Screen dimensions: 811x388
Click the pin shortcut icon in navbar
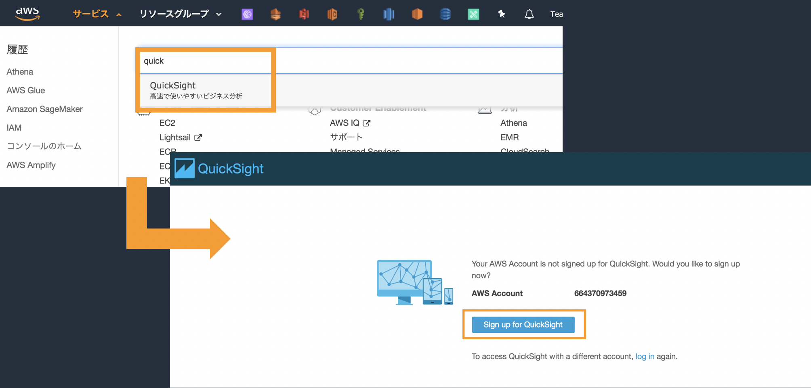501,14
